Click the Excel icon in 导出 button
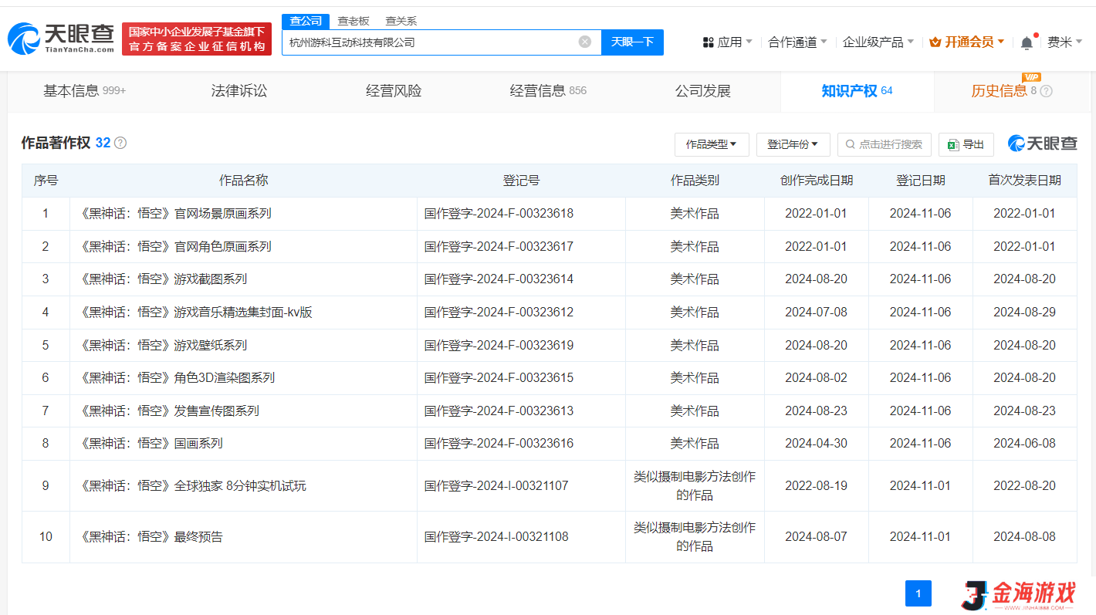 (x=953, y=144)
